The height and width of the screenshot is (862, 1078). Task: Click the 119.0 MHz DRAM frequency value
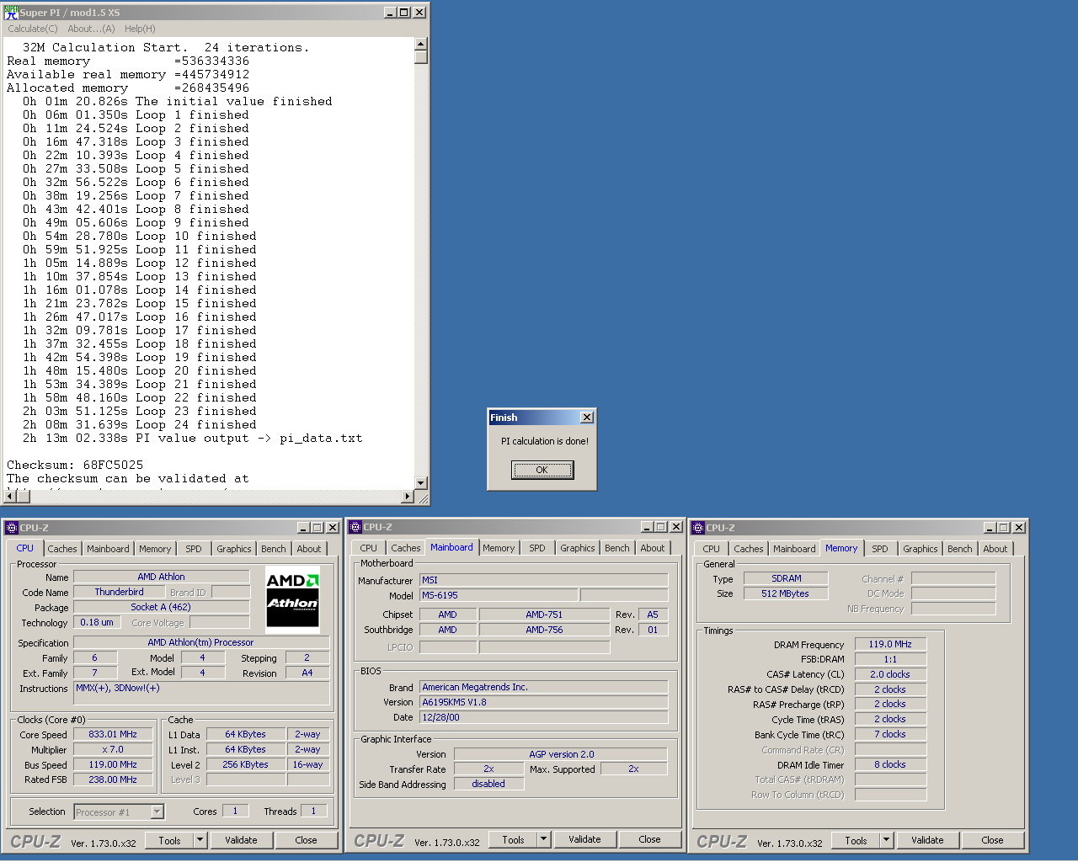tap(891, 644)
